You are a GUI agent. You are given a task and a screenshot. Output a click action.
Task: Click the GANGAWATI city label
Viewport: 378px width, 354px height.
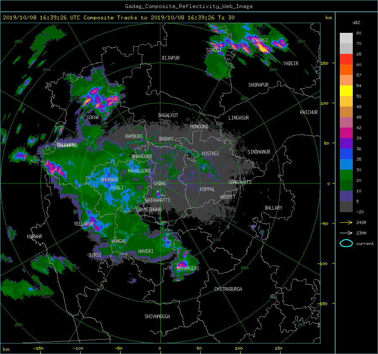coord(240,182)
